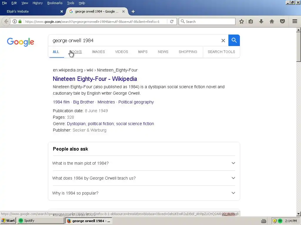Viewport: 301px width, 225px height.
Task: Open the View menu
Action: click(x=25, y=3)
